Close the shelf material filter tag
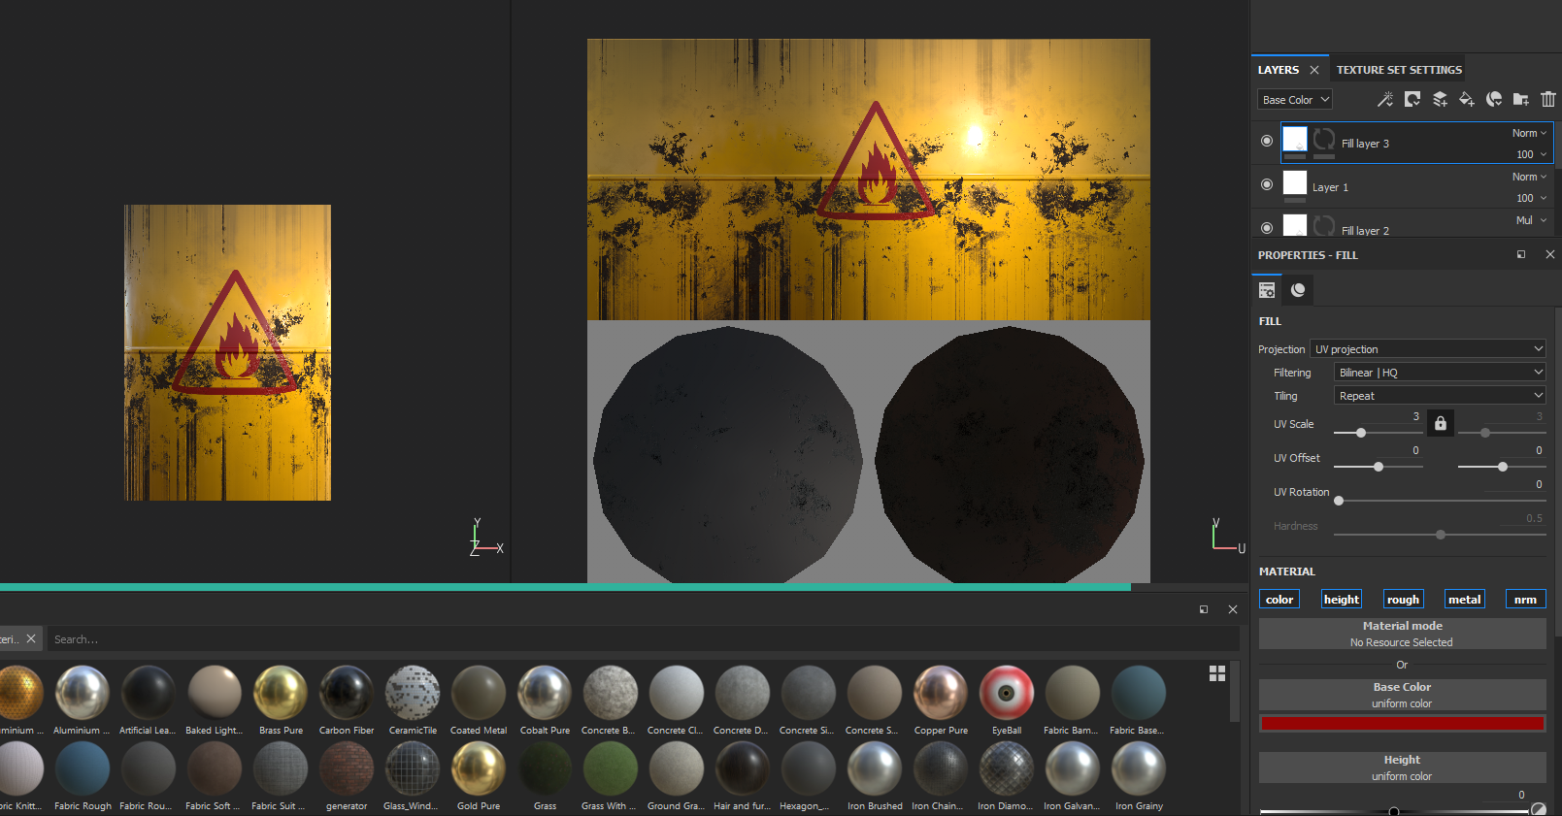This screenshot has height=816, width=1562. pos(31,638)
